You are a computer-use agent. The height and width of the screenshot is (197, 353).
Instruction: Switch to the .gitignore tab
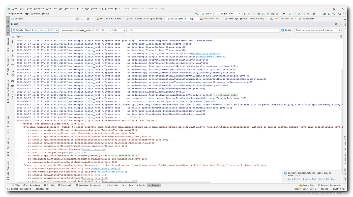[308, 19]
